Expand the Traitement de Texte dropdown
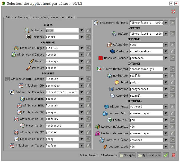Viewport: 180px width, 162px height. click(166, 23)
